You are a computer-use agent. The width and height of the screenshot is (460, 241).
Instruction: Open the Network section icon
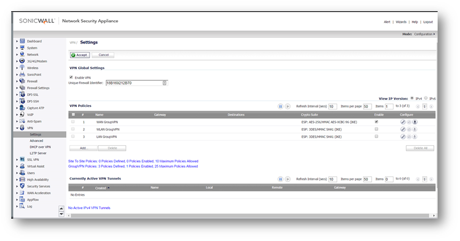pyautogui.click(x=22, y=54)
